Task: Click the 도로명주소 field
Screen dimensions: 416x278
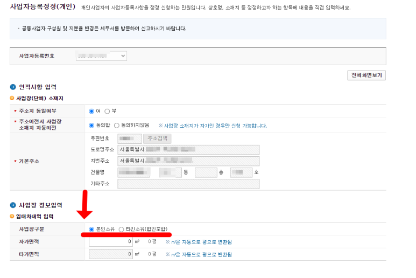Action: tap(188, 150)
